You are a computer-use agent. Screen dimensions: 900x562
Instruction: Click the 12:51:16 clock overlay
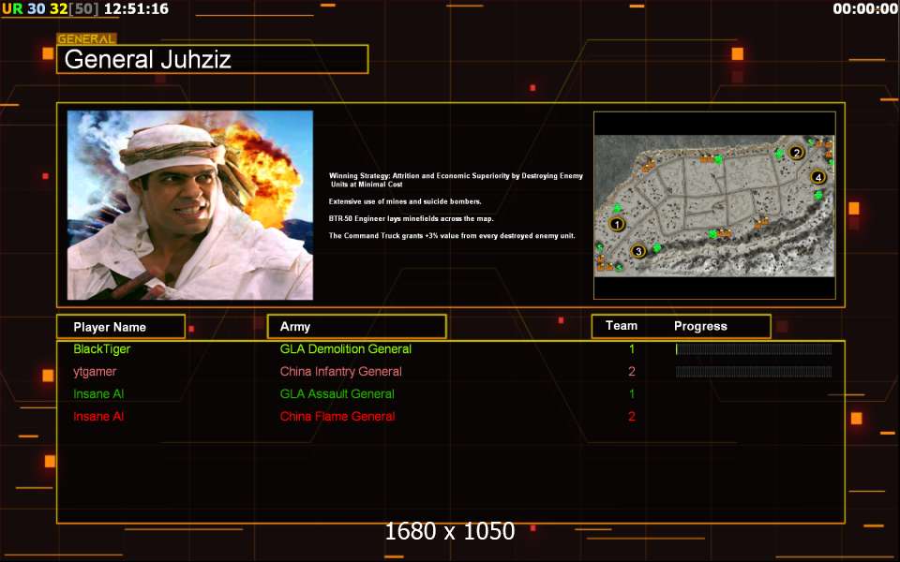point(137,8)
